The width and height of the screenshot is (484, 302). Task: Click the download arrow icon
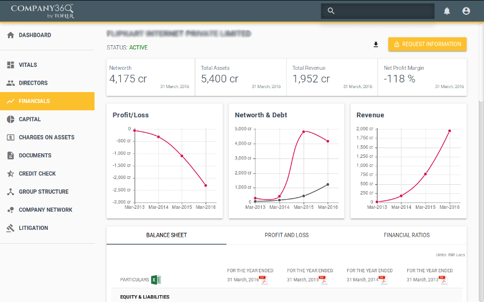coord(376,45)
